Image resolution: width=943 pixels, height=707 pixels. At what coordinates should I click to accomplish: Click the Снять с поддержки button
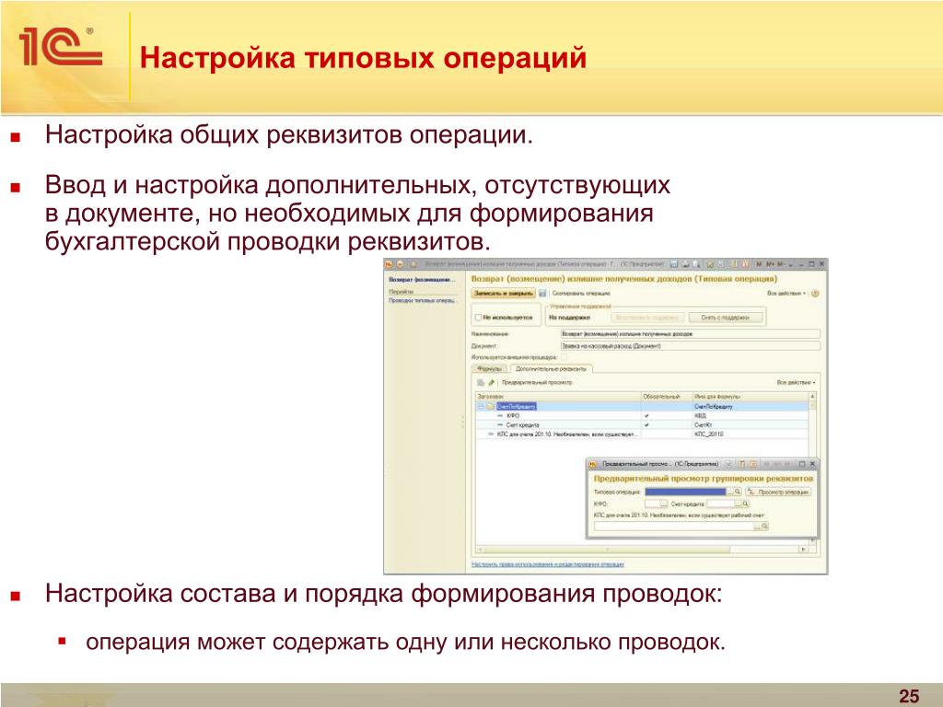coord(726,318)
